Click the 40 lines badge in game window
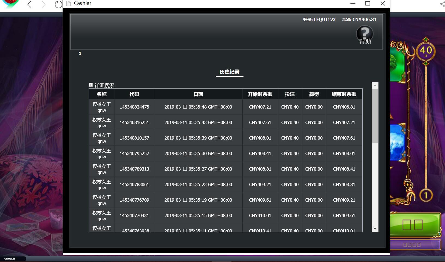Screen dimensions: 445x262 [426, 51]
